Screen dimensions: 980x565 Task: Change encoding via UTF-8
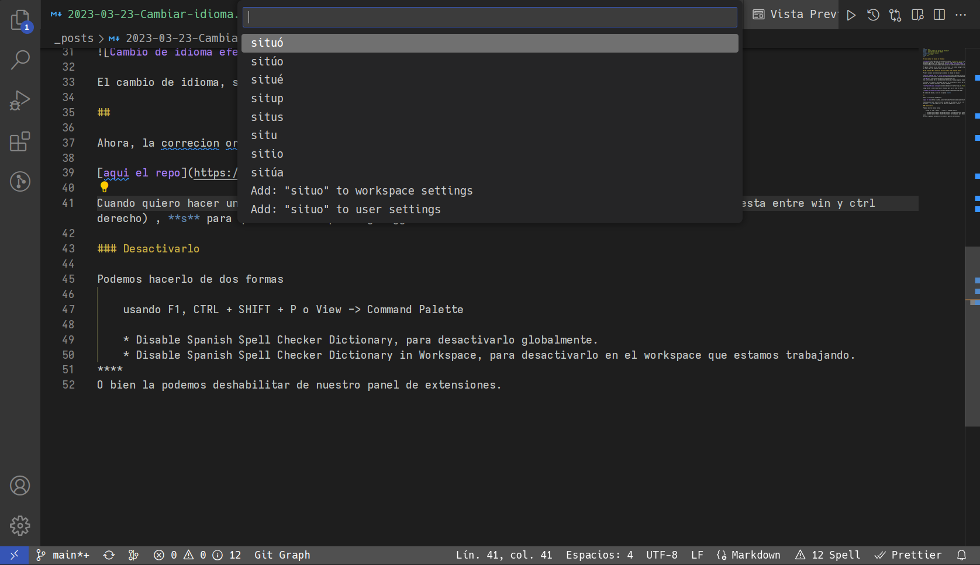coord(662,555)
